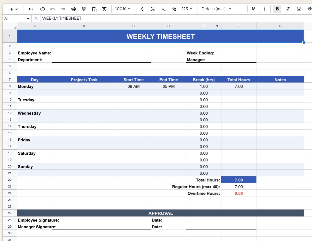
Task: Select the paint format roller icon
Action: point(84,9)
